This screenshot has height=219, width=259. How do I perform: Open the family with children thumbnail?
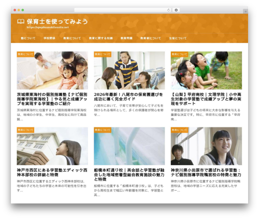point(52,70)
